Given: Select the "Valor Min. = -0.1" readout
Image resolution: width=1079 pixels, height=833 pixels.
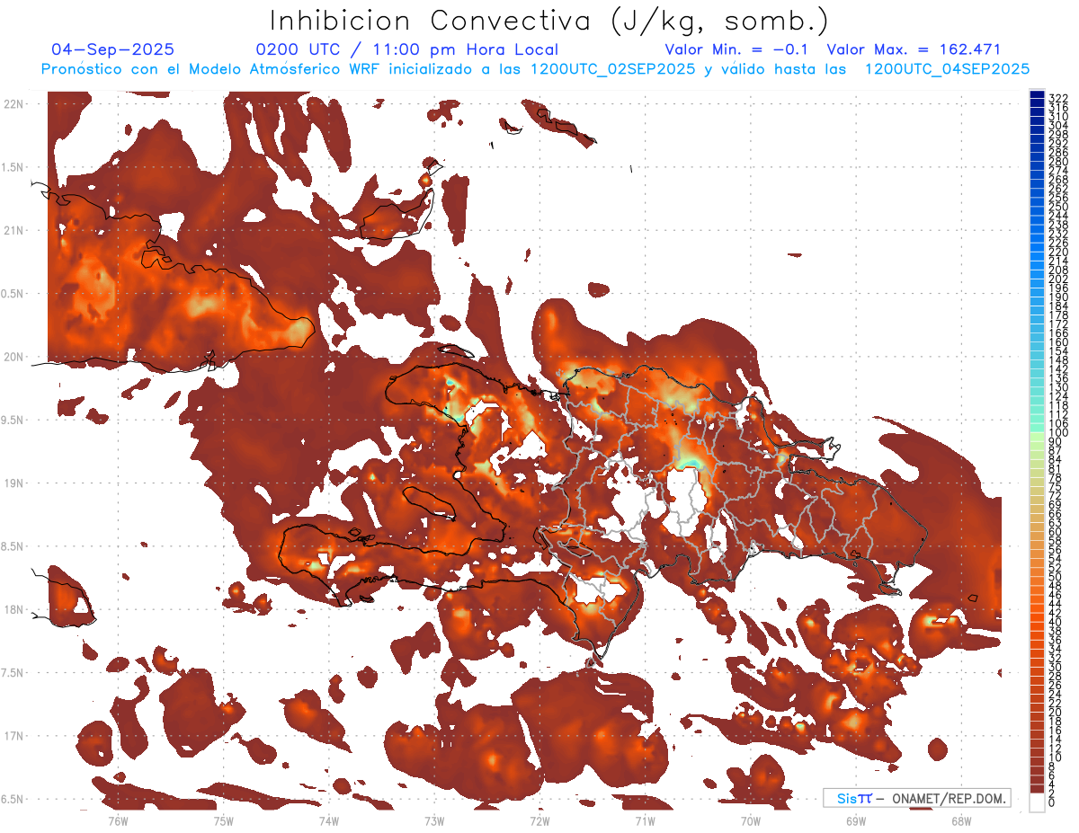Looking at the screenshot, I should [736, 49].
